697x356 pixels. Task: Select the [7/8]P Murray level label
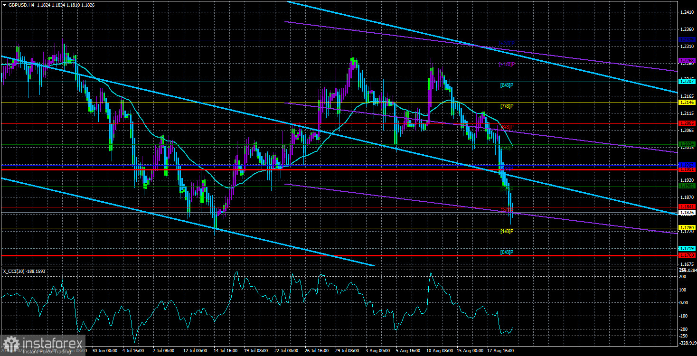pyautogui.click(x=507, y=106)
